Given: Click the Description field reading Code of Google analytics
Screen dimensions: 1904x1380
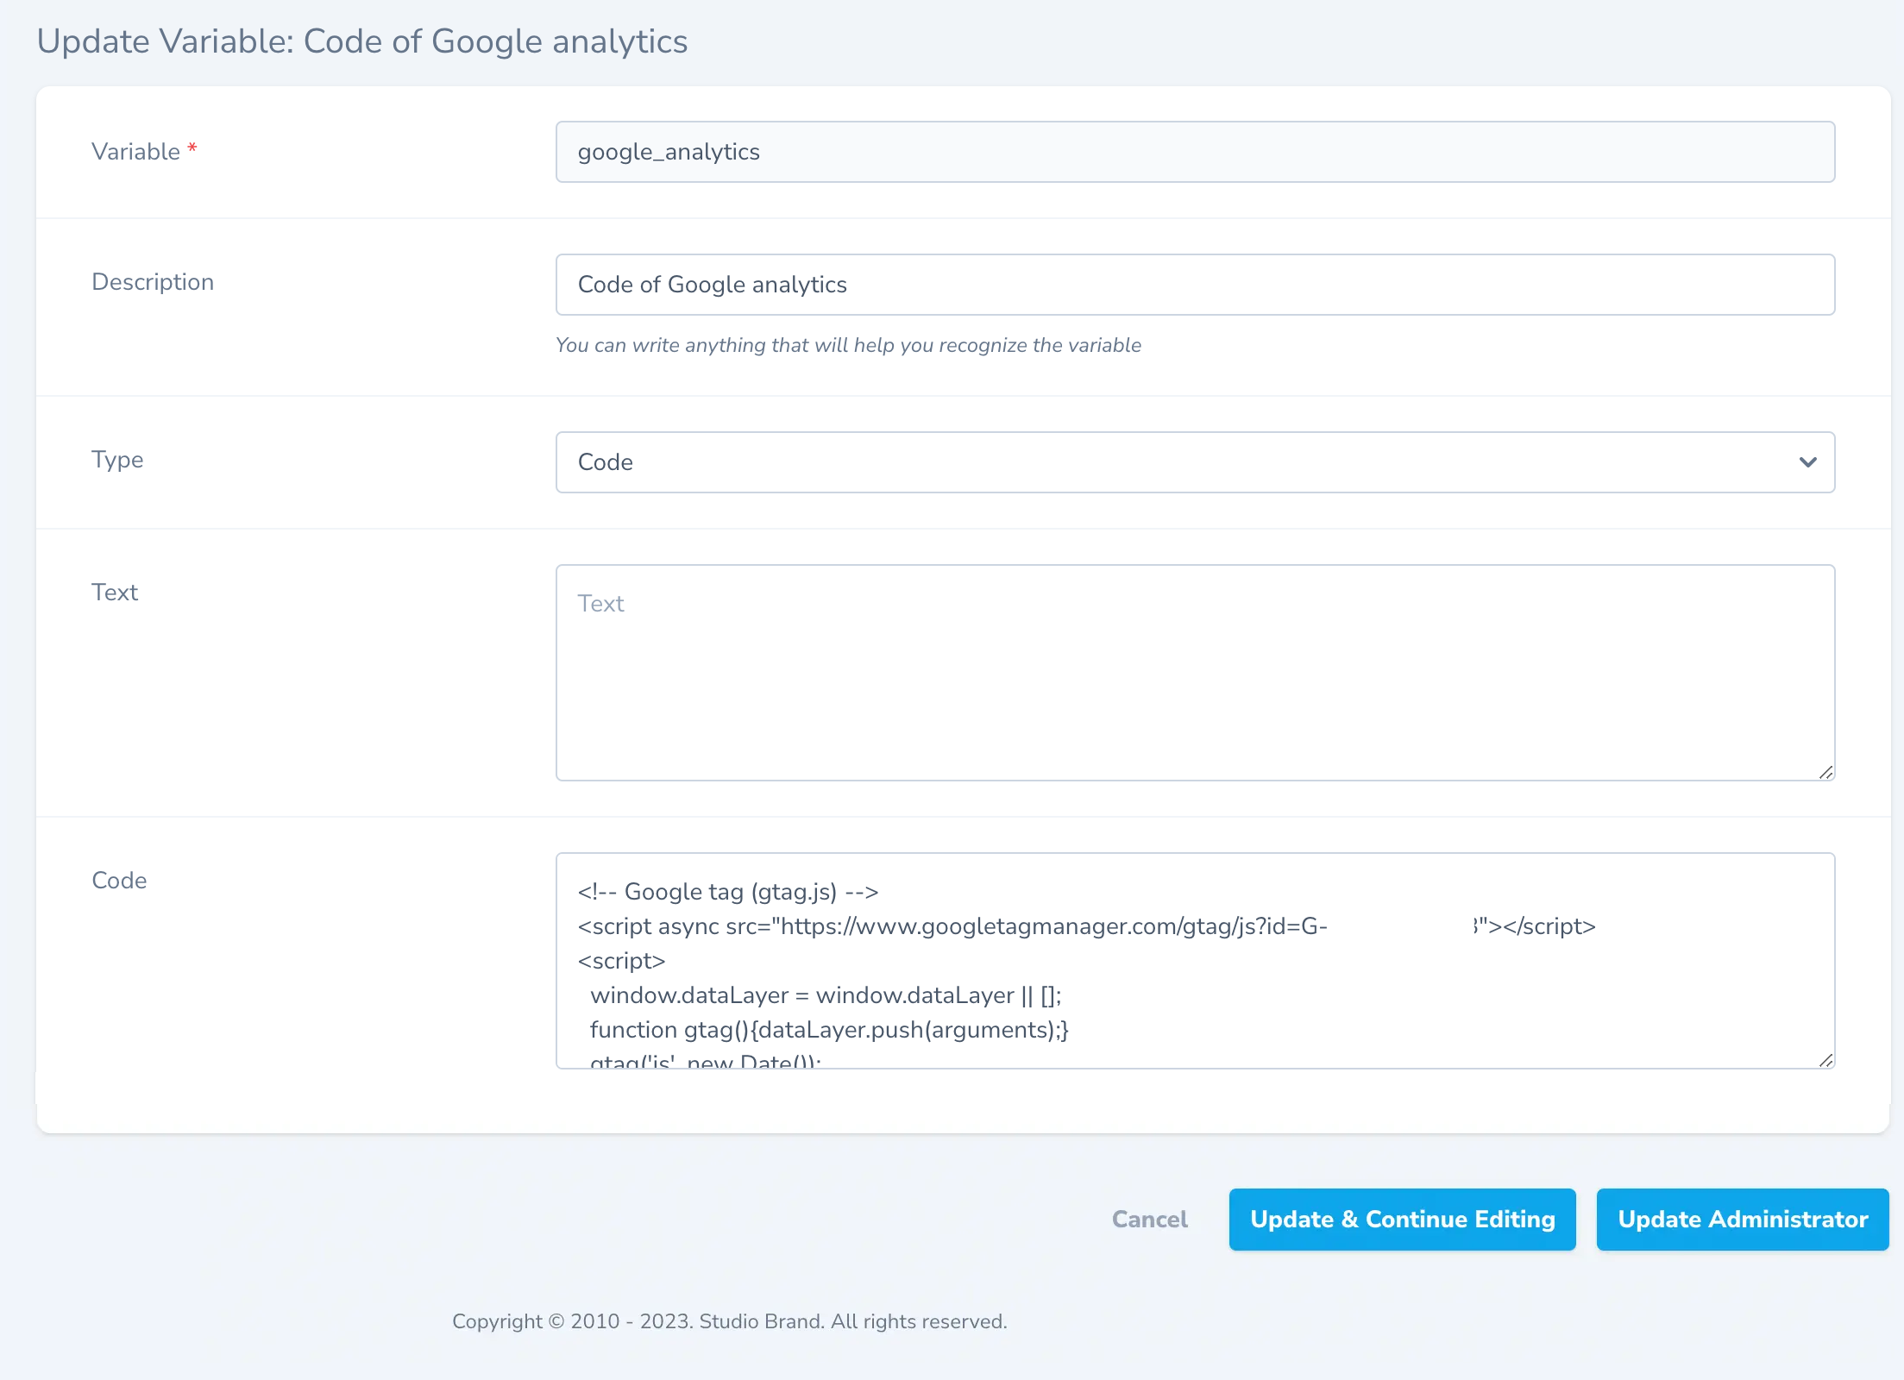Looking at the screenshot, I should click(x=1194, y=285).
